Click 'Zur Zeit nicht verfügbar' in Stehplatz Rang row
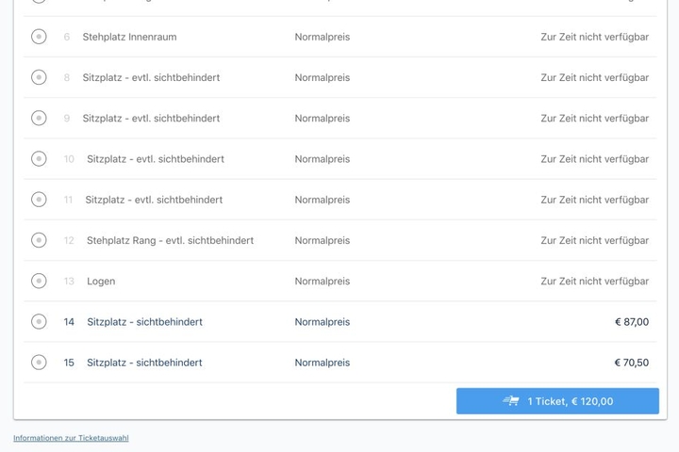This screenshot has width=679, height=452. (594, 240)
